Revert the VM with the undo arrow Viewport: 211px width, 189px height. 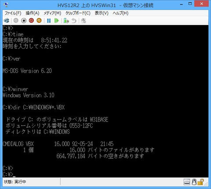point(74,21)
